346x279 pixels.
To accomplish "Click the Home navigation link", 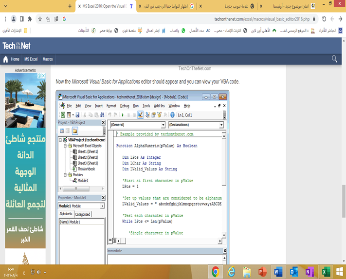I will click(x=15, y=59).
